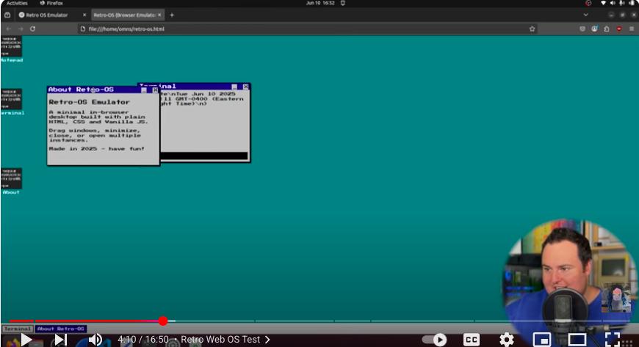Select About Retro-OS in the retro taskbar
This screenshot has height=347, width=639.
pos(61,329)
